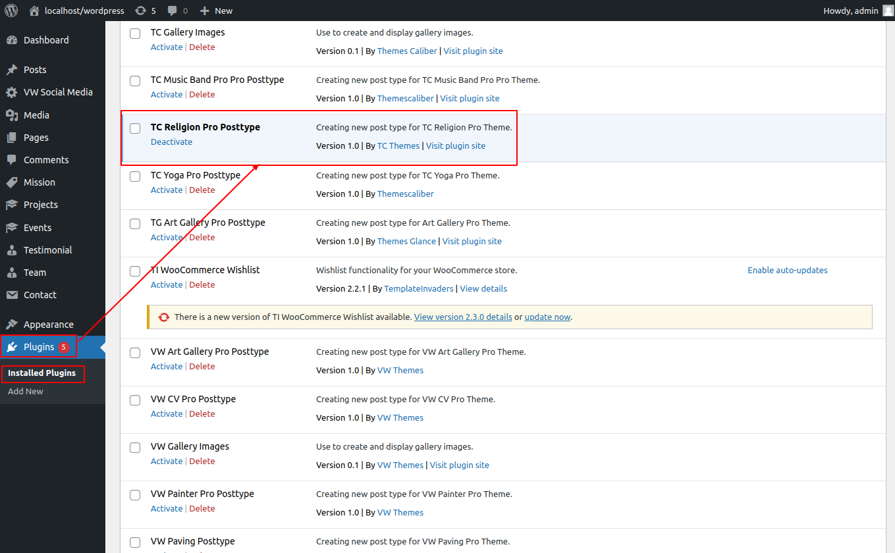This screenshot has width=895, height=553.
Task: Click the red plugin updates badge 5
Action: point(64,348)
